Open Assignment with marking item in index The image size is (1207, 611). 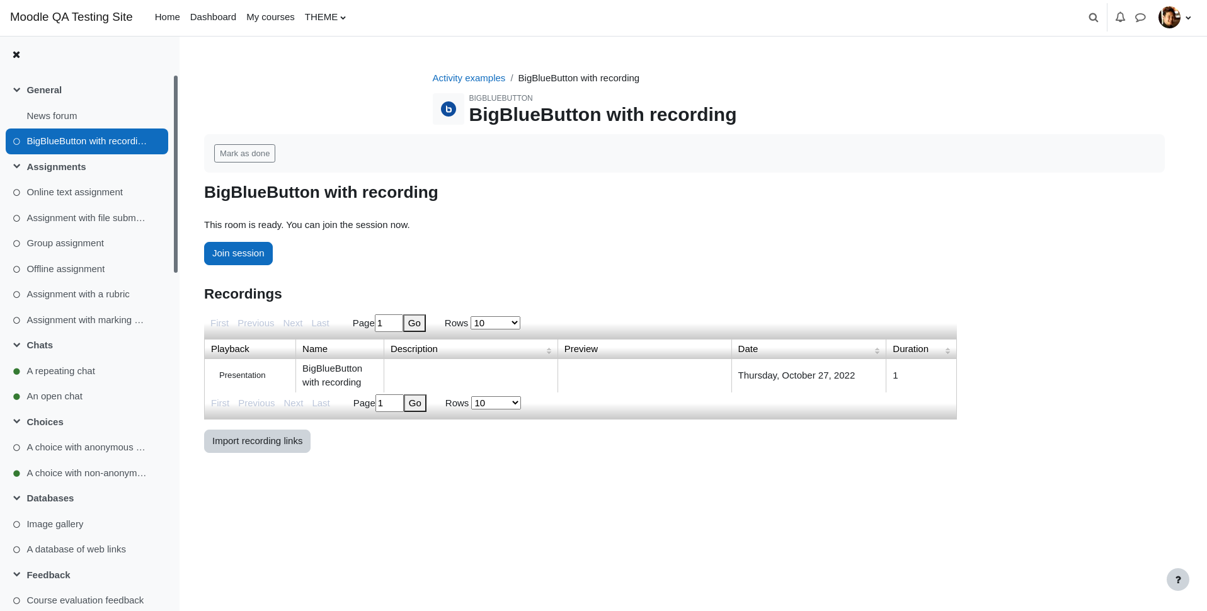[85, 320]
